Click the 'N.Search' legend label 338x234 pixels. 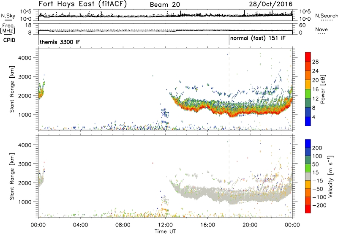(326, 16)
